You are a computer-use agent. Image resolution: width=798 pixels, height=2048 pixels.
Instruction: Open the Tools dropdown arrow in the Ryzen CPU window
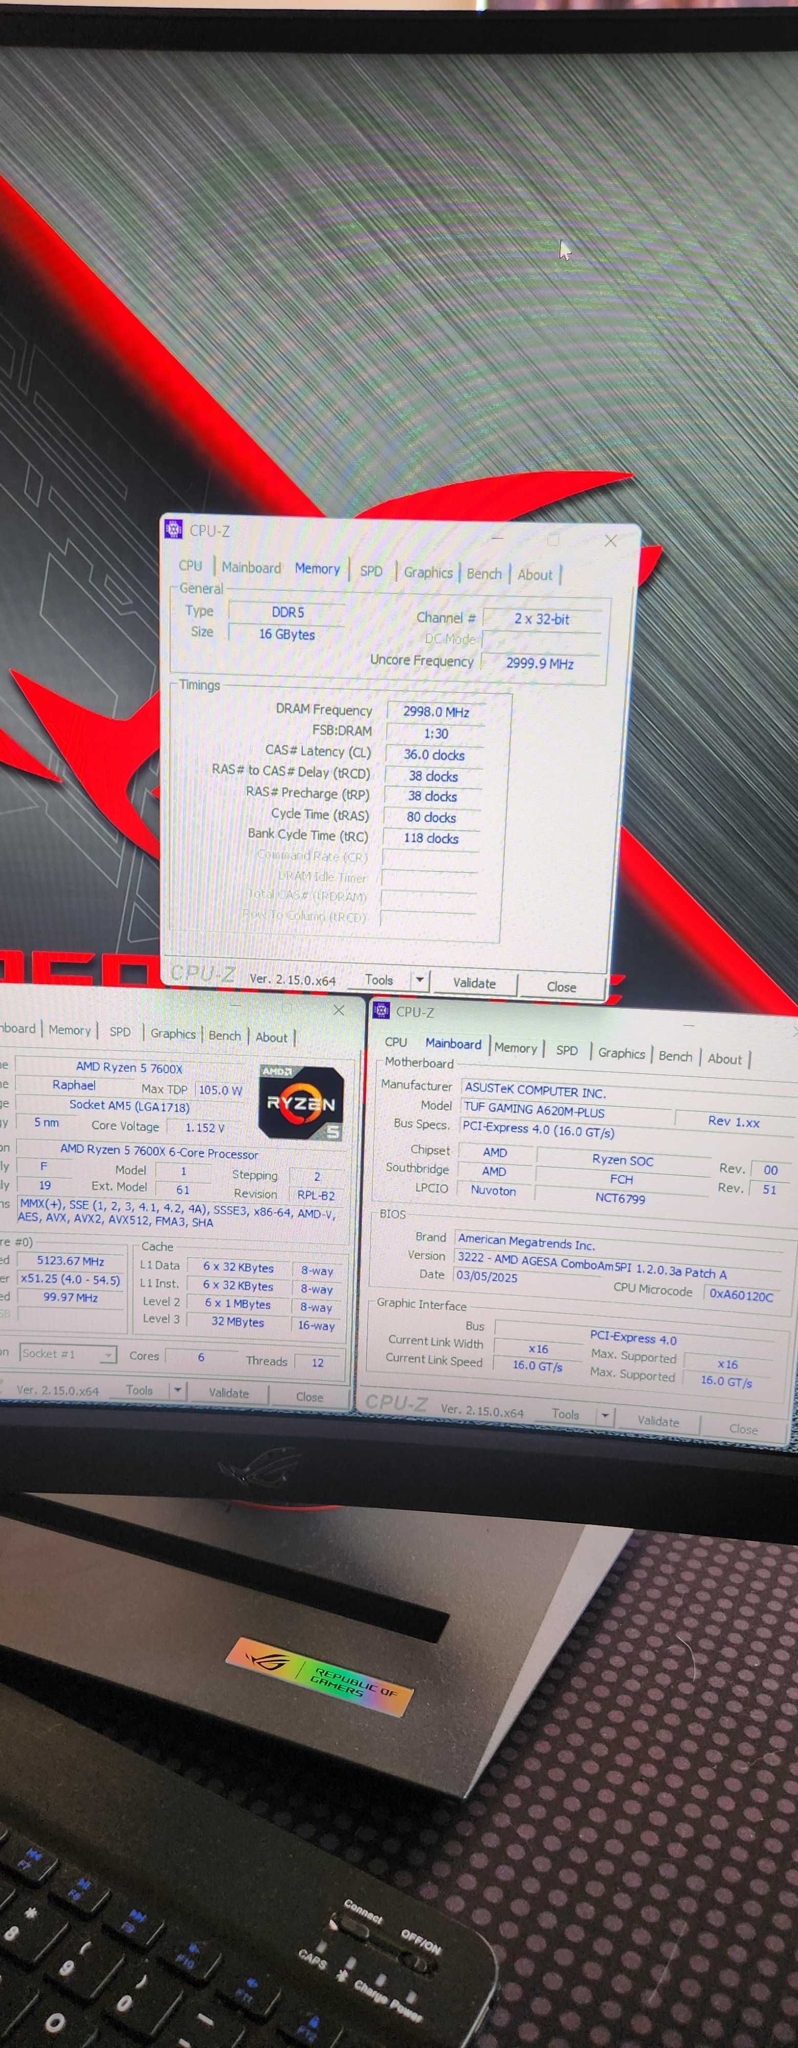[x=177, y=1390]
